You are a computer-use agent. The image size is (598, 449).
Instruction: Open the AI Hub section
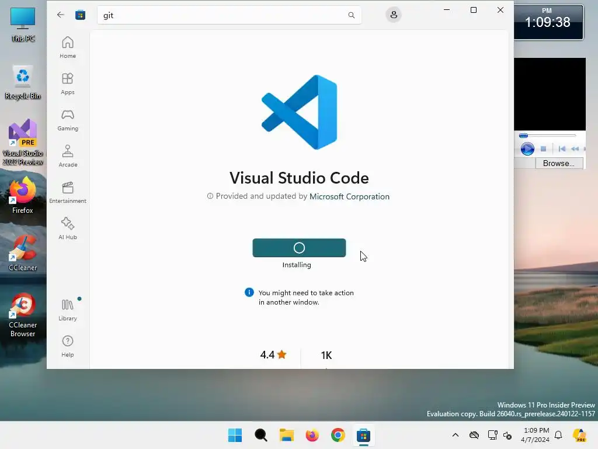coord(68,229)
